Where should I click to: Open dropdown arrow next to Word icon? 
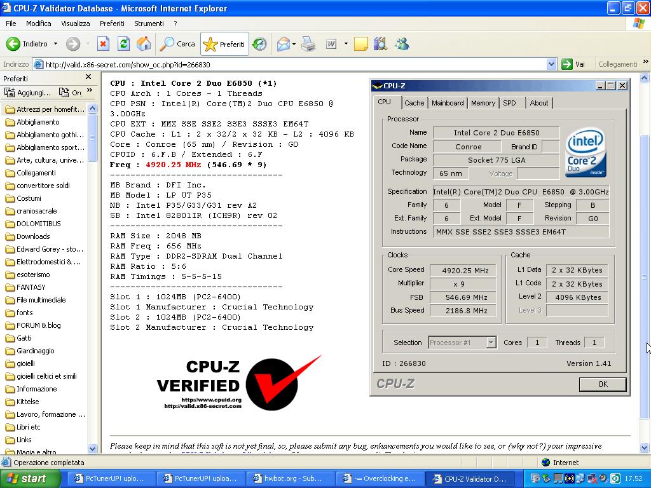346,44
